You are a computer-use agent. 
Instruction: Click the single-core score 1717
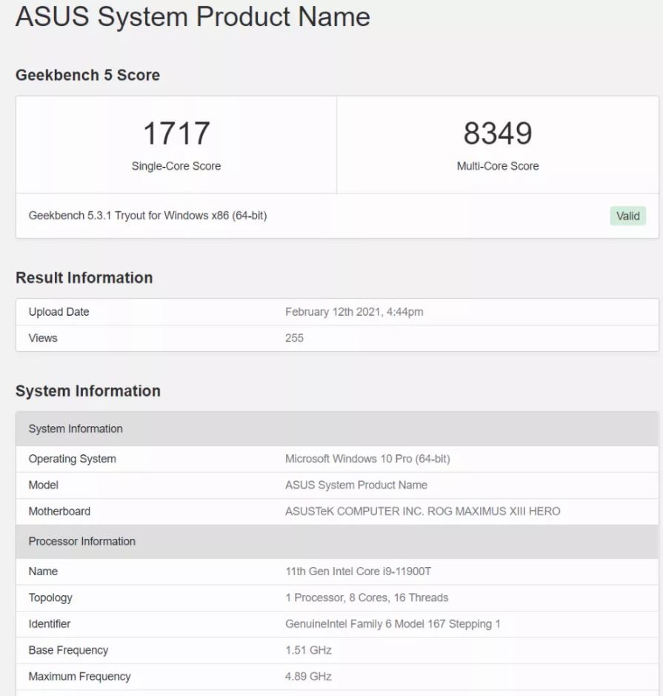(176, 133)
